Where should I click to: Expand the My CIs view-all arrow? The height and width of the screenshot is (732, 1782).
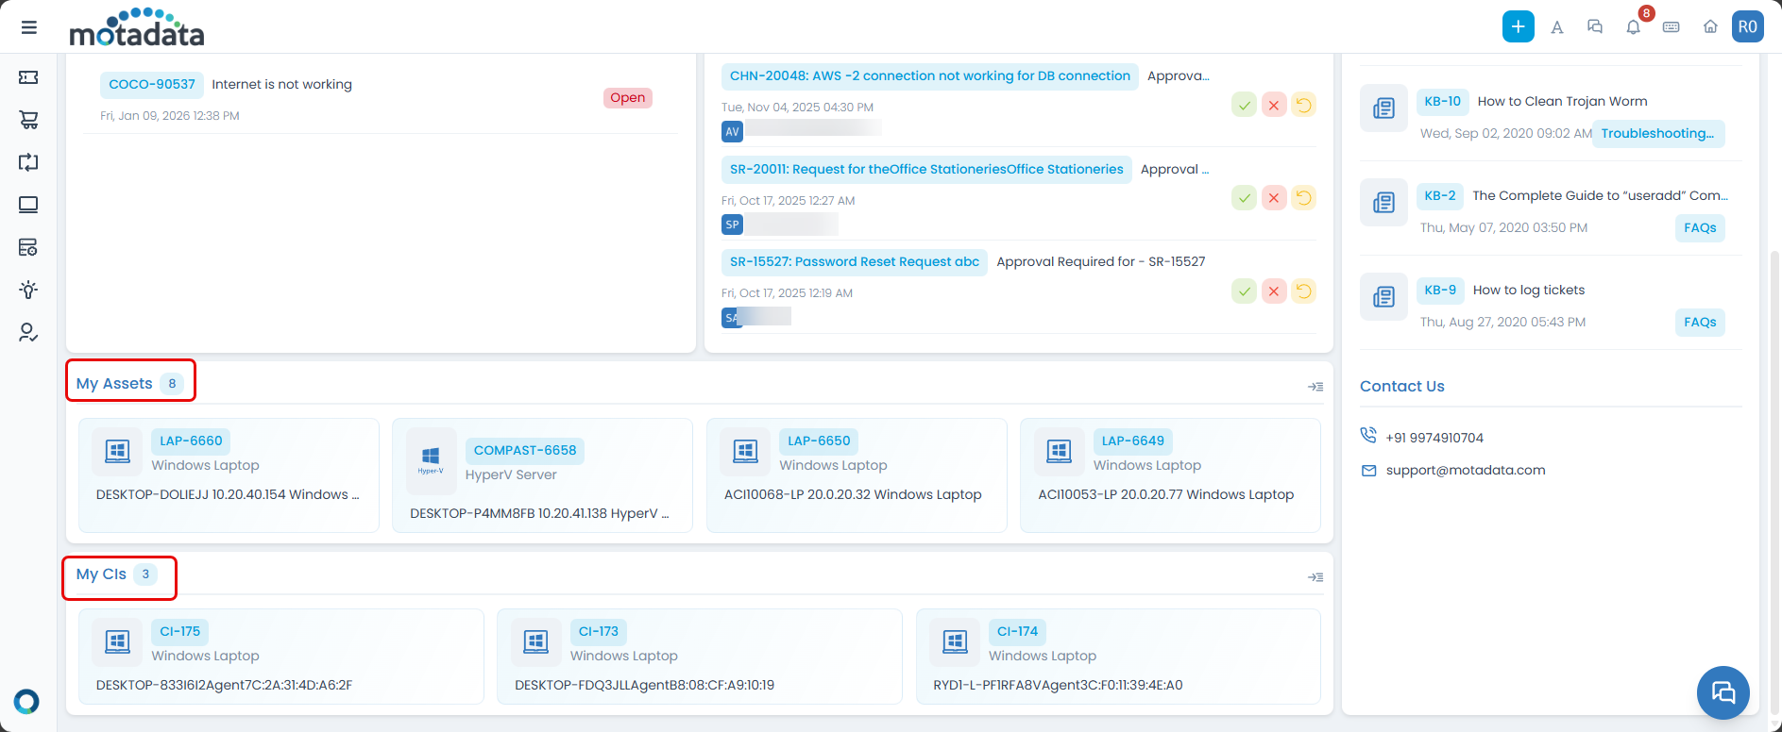tap(1315, 577)
